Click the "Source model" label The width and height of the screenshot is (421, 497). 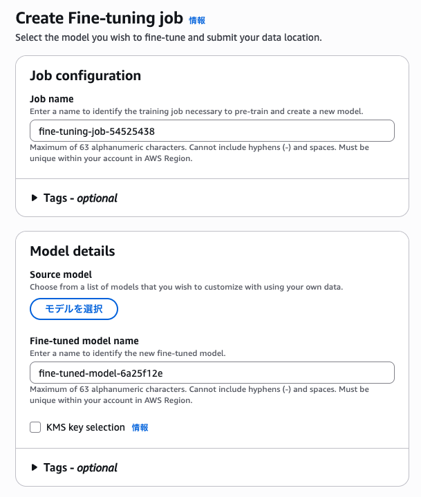pyautogui.click(x=61, y=274)
